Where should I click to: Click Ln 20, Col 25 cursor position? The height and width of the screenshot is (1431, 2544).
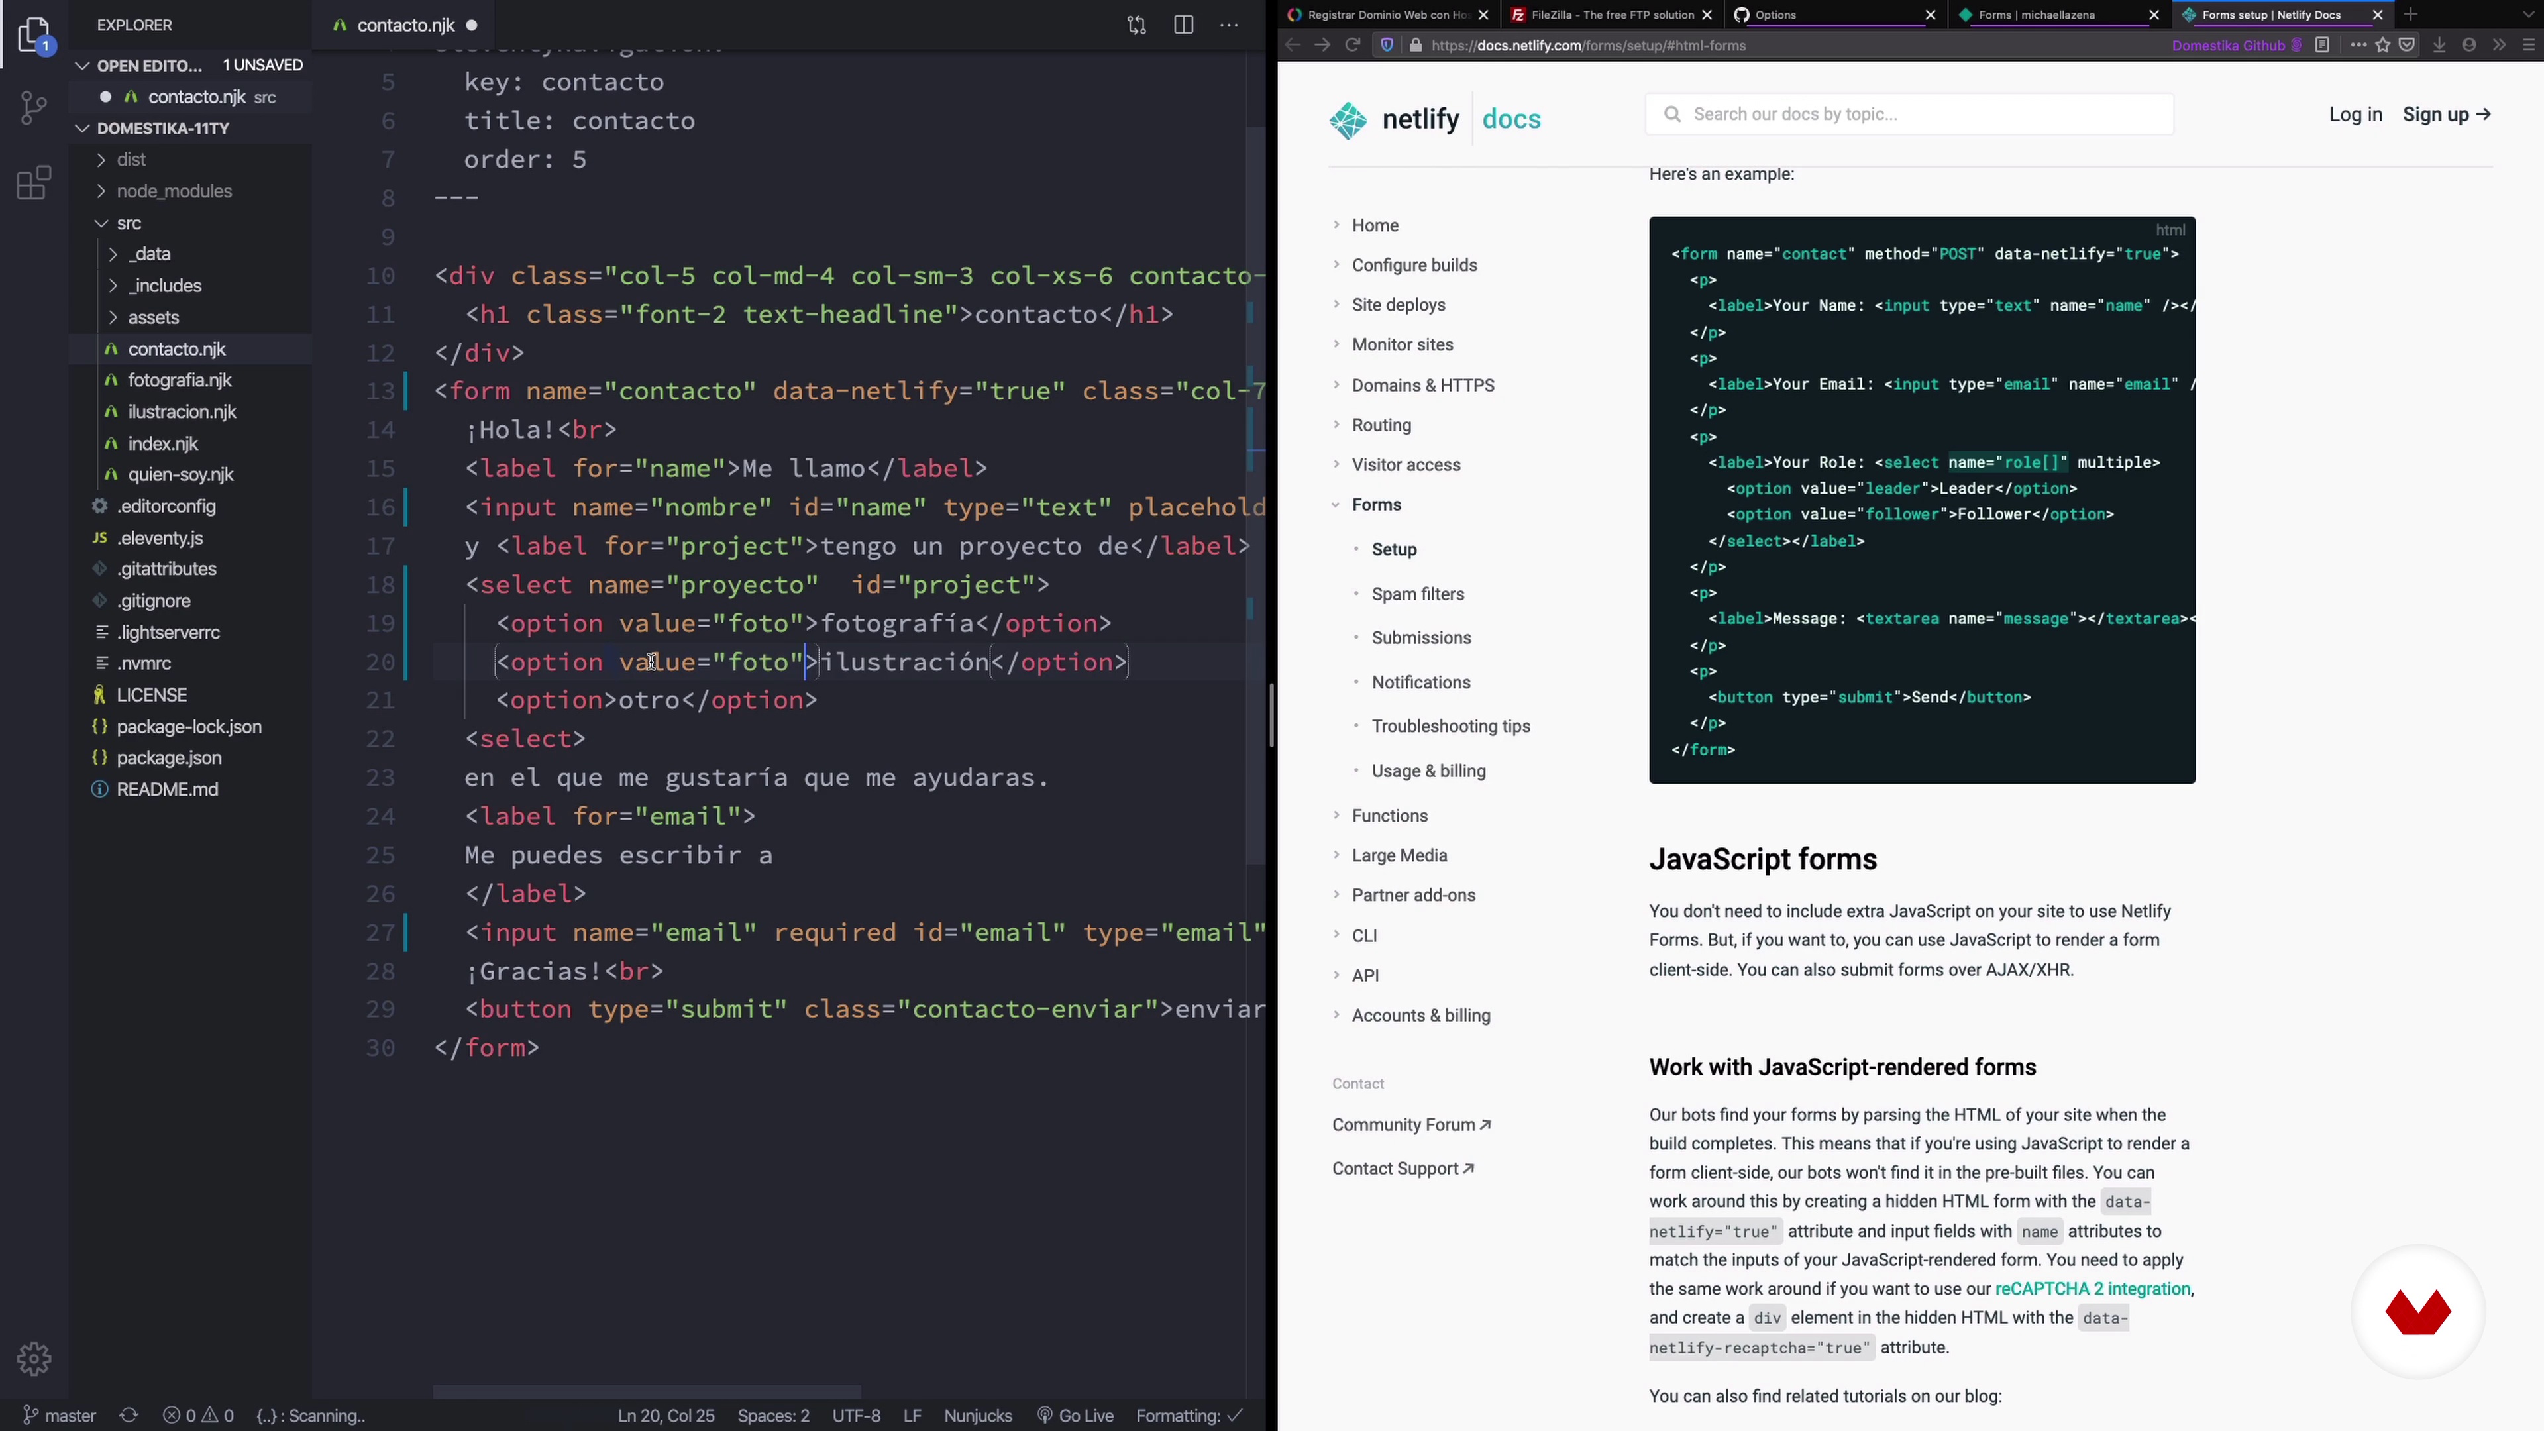(666, 1415)
